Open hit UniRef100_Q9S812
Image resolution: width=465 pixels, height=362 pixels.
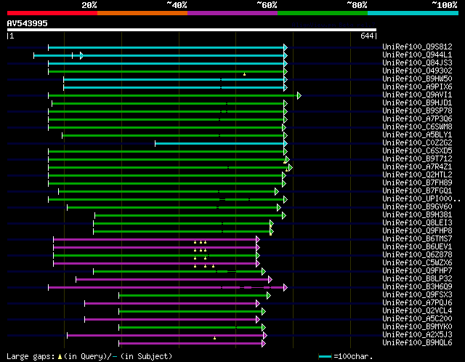(x=417, y=47)
